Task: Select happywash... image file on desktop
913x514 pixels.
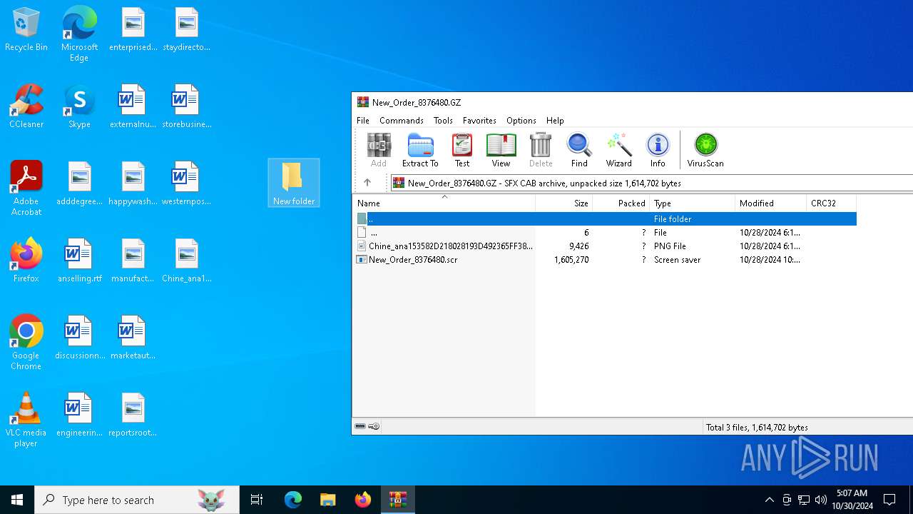Action: 133,184
